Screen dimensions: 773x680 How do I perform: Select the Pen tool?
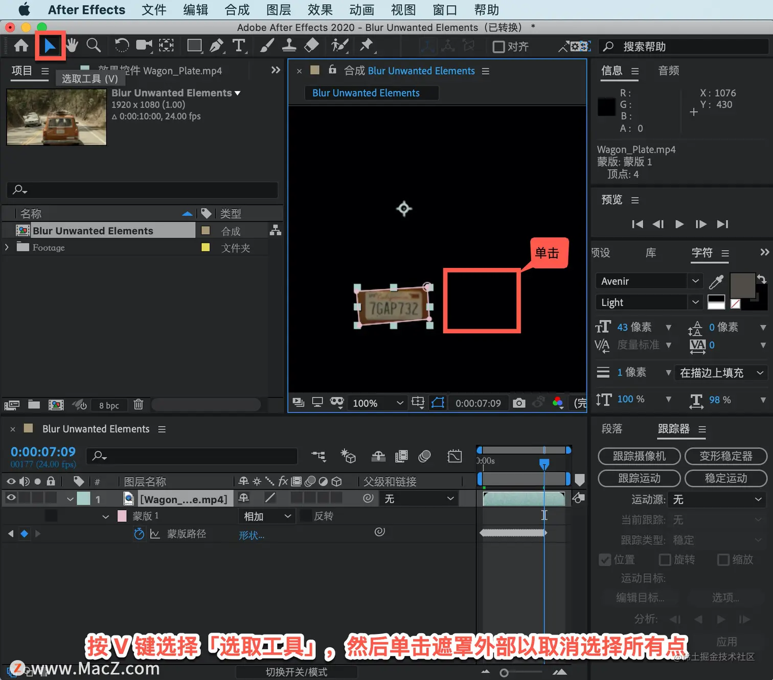217,46
